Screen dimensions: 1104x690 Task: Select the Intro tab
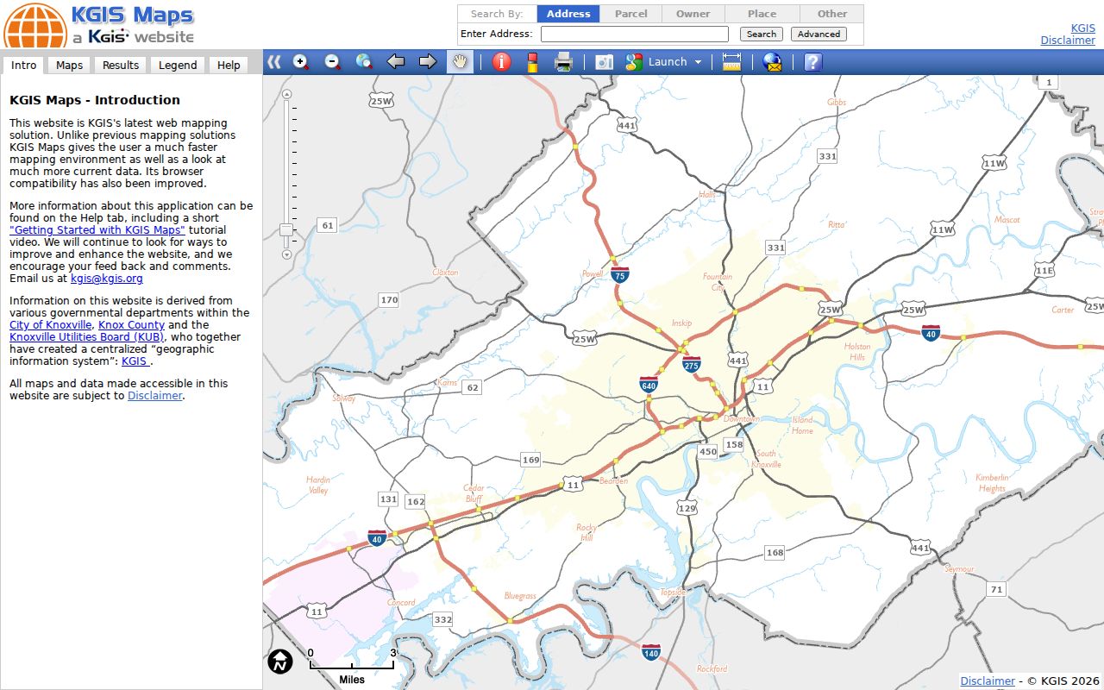(24, 66)
